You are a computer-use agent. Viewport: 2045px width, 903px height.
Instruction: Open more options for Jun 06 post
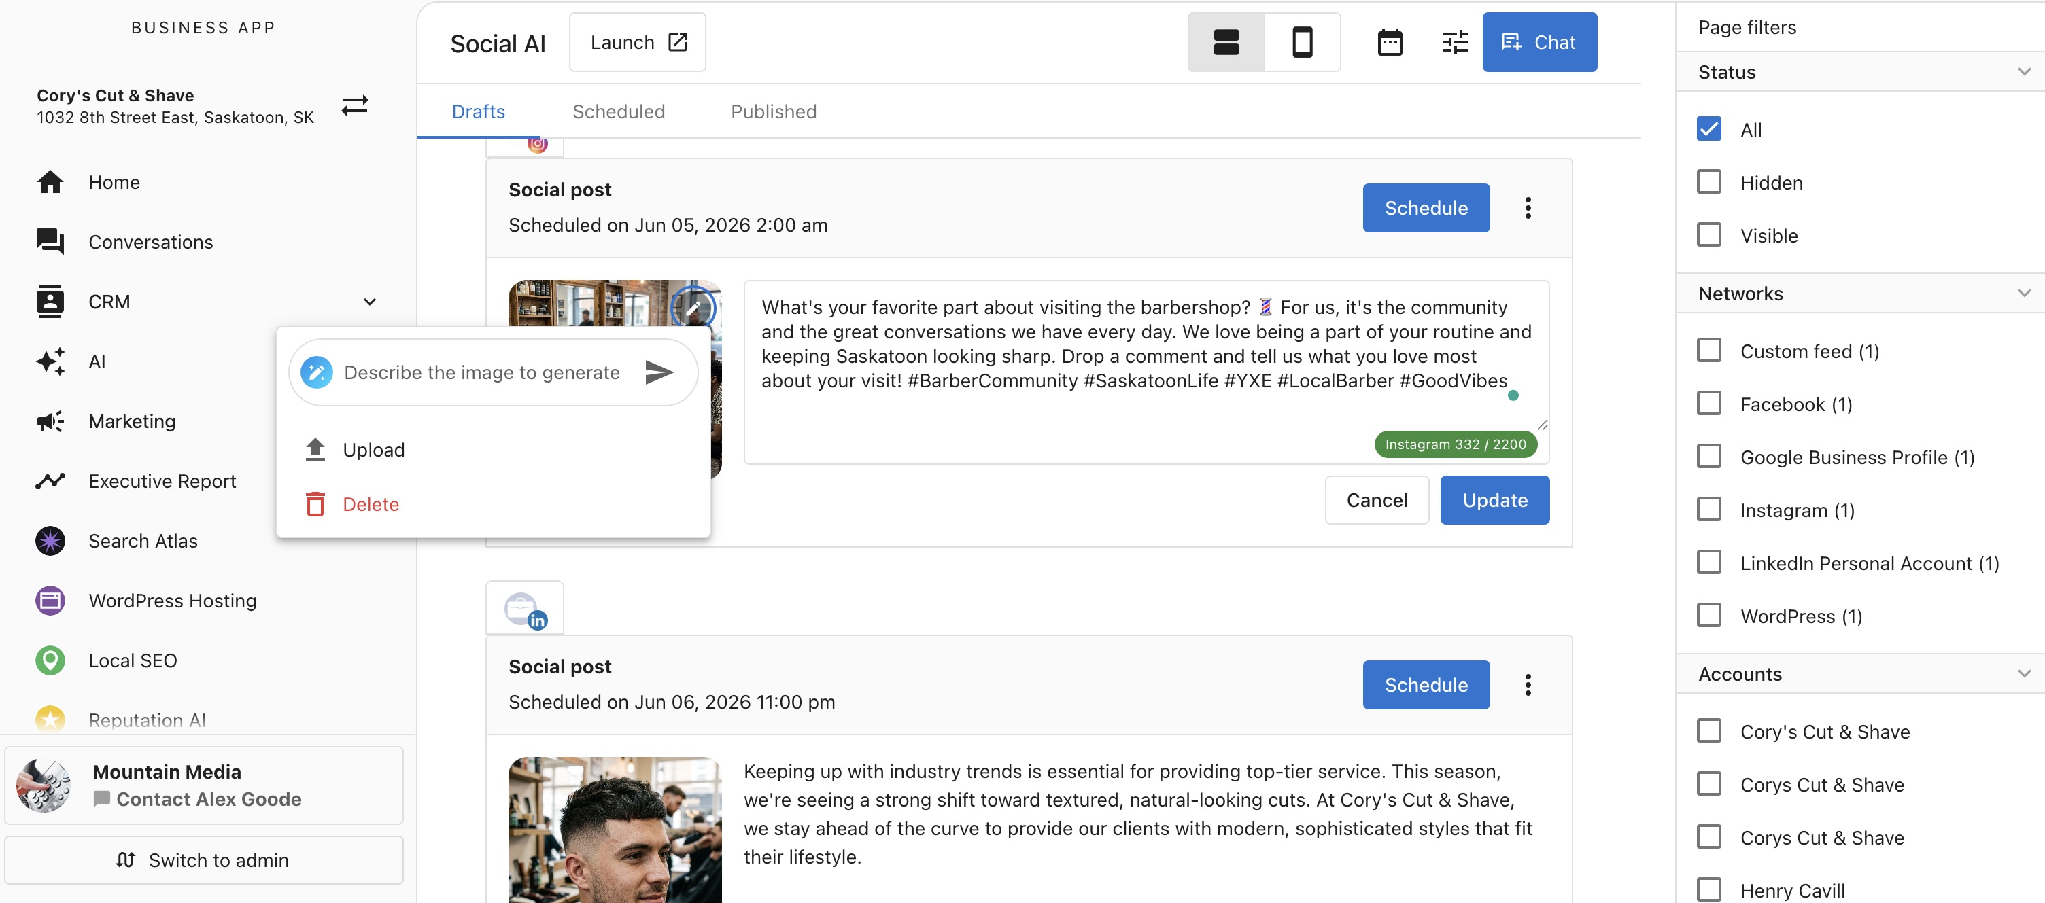pyautogui.click(x=1528, y=685)
